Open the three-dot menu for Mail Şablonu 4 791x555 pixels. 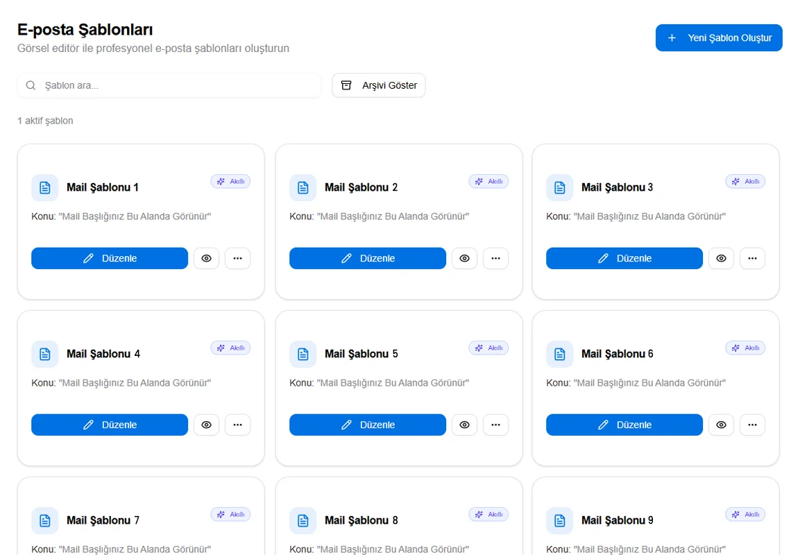(x=237, y=425)
